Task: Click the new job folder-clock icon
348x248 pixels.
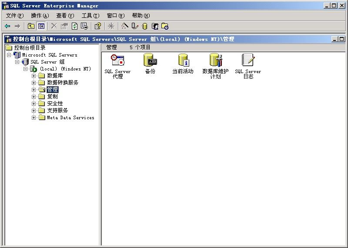Action: (x=165, y=26)
